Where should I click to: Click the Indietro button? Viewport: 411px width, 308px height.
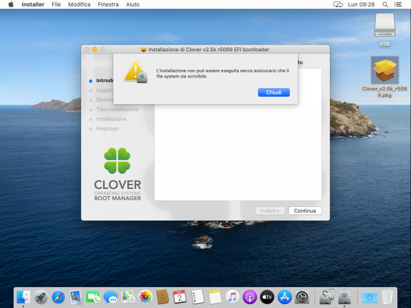click(x=270, y=211)
